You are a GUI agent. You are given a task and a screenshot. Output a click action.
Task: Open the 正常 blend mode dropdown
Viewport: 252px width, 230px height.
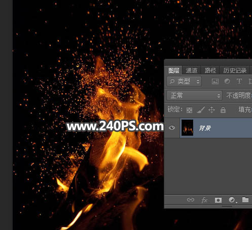(x=194, y=96)
